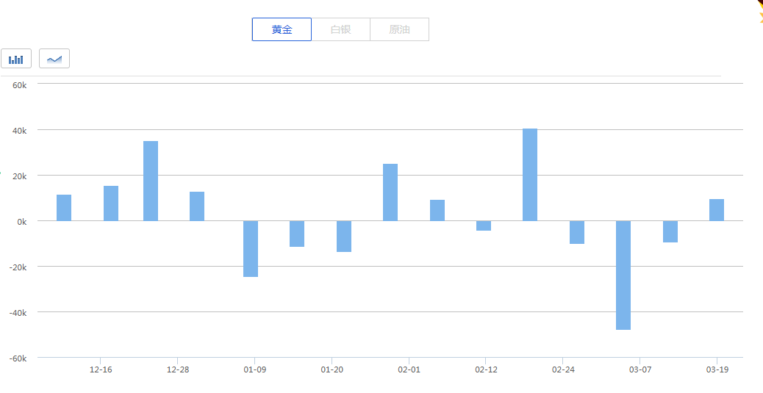Image resolution: width=763 pixels, height=393 pixels.
Task: Click the 03-07 date label
Action: (640, 370)
